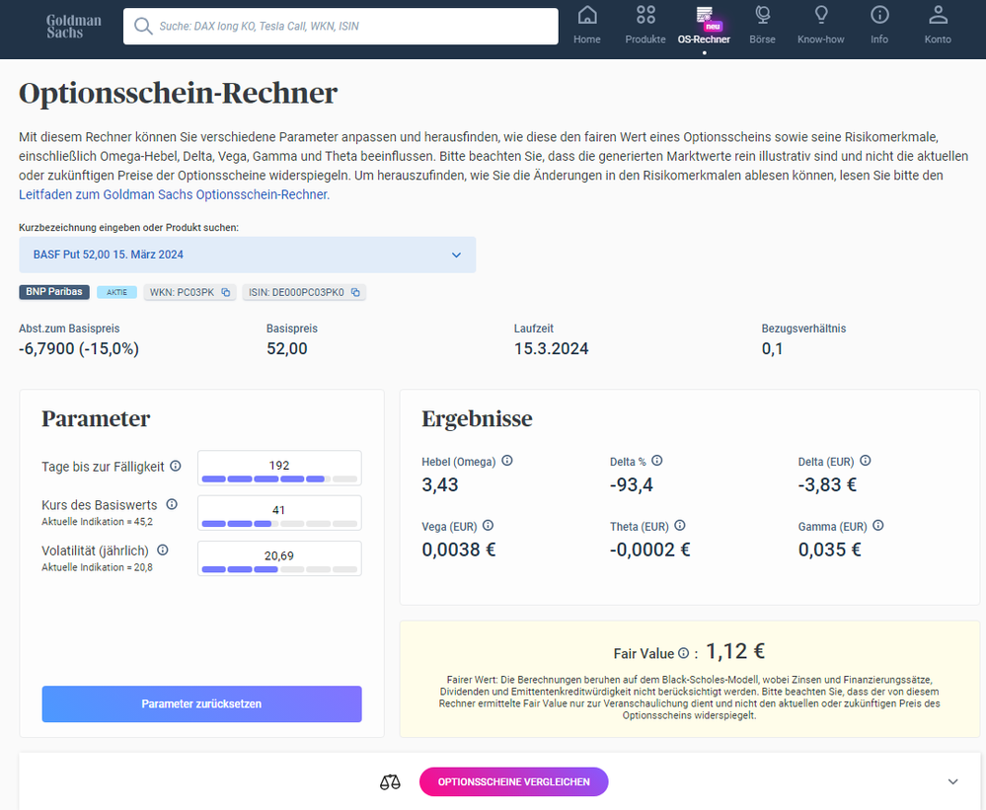The image size is (986, 810).
Task: Click the Fair Value info icon
Action: tap(683, 653)
